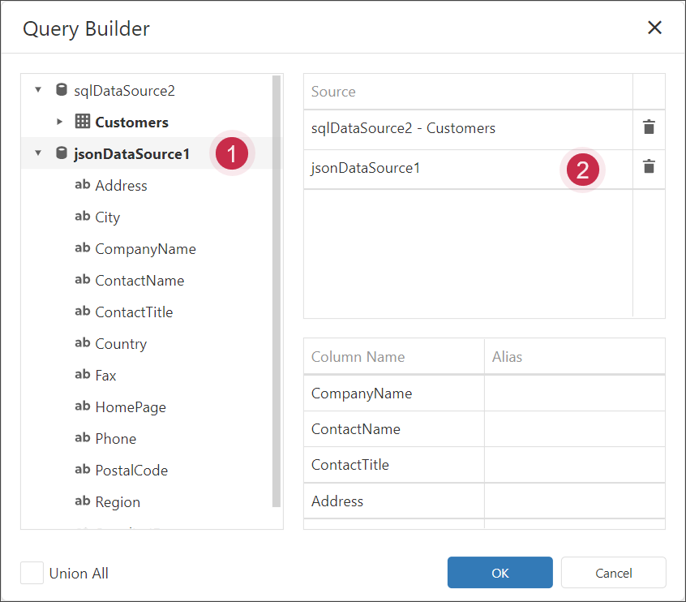Viewport: 686px width, 602px height.
Task: Click the Customers table icon
Action: [x=82, y=122]
